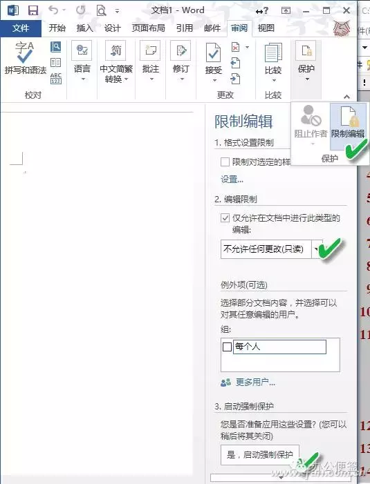370x484 pixels.
Task: Click the 更多用户... link
Action: tap(255, 383)
